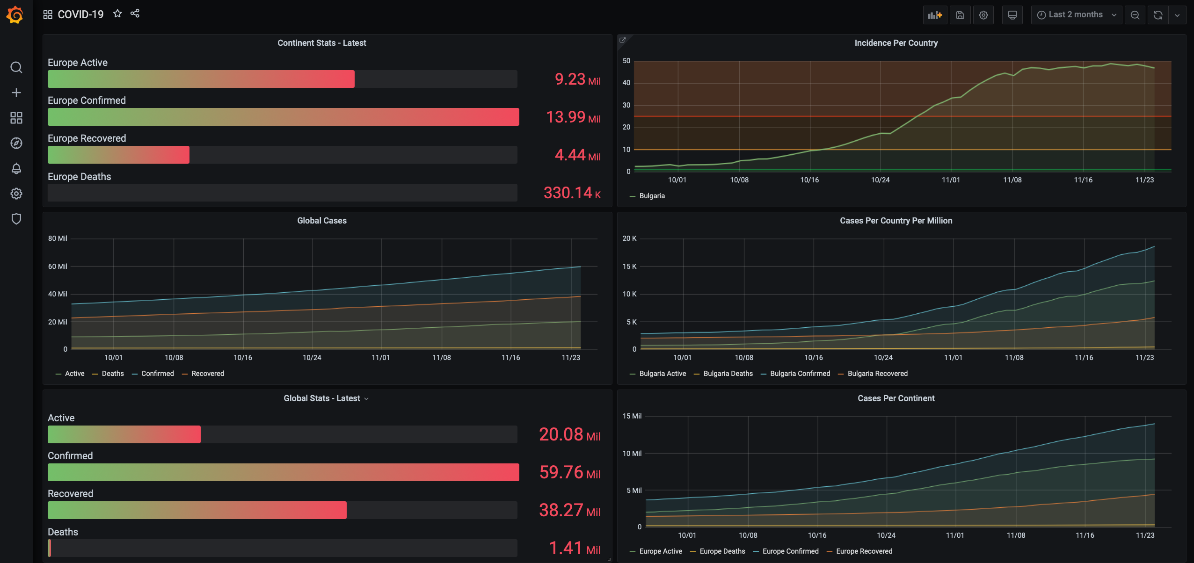Viewport: 1194px width, 563px height.
Task: Toggle Confirmed series in Global Cases legend
Action: pos(157,374)
